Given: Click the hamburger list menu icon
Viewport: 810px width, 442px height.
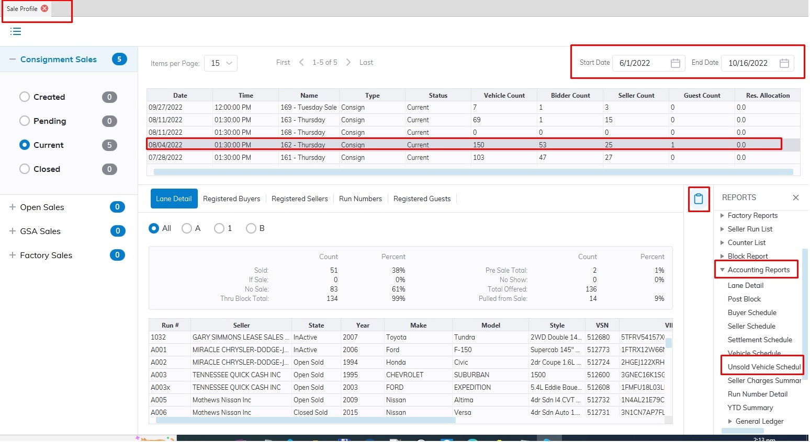Looking at the screenshot, I should coord(16,31).
